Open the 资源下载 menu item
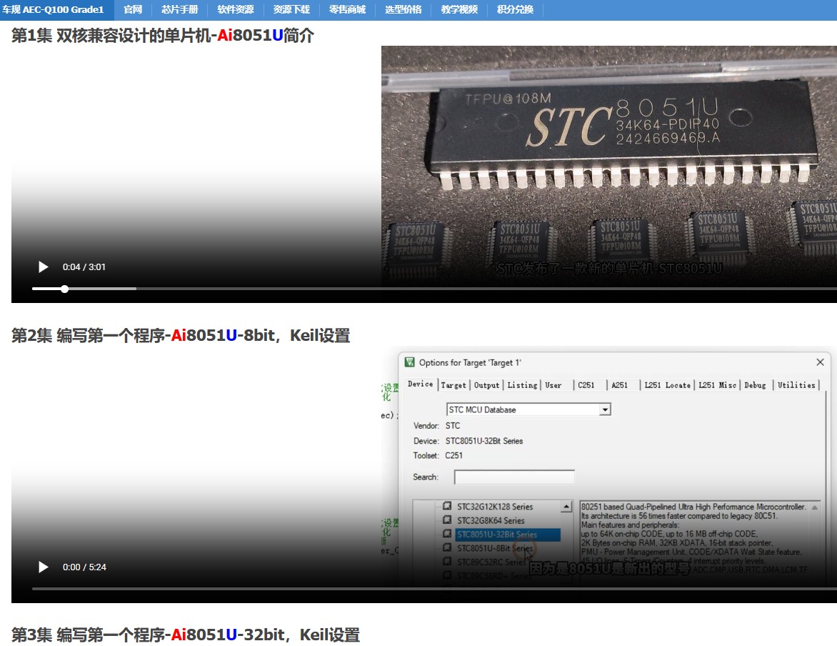This screenshot has width=837, height=646. click(x=291, y=9)
